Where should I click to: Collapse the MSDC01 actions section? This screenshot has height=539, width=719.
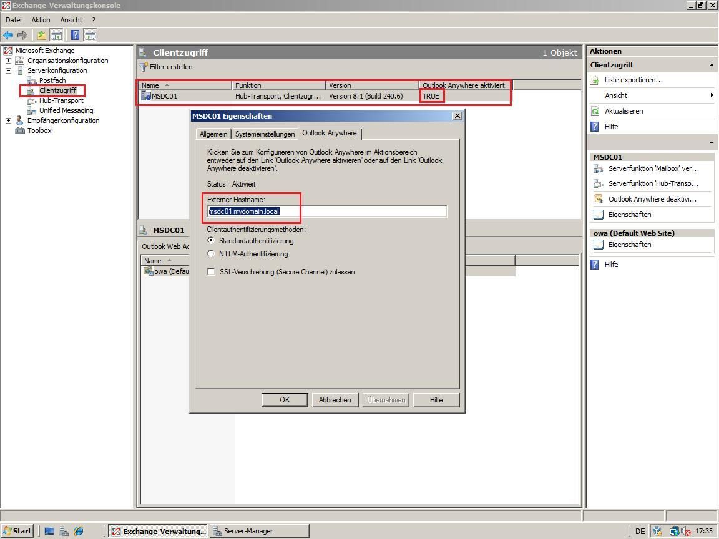[712, 142]
